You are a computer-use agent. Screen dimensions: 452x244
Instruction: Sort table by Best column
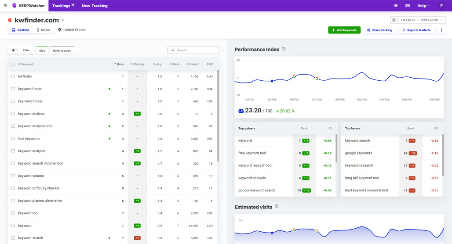pyautogui.click(x=175, y=64)
